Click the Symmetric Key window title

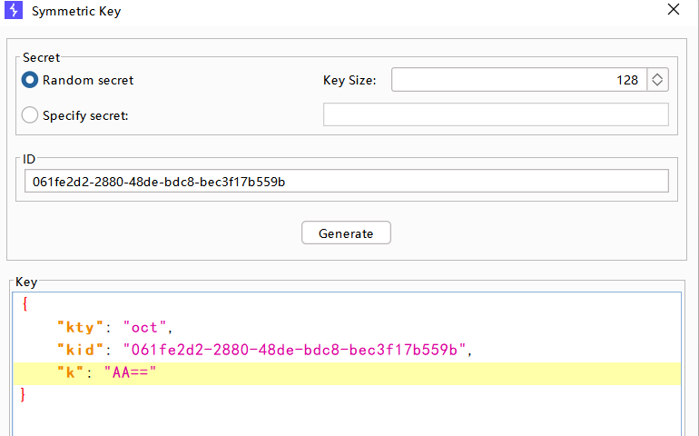point(76,12)
